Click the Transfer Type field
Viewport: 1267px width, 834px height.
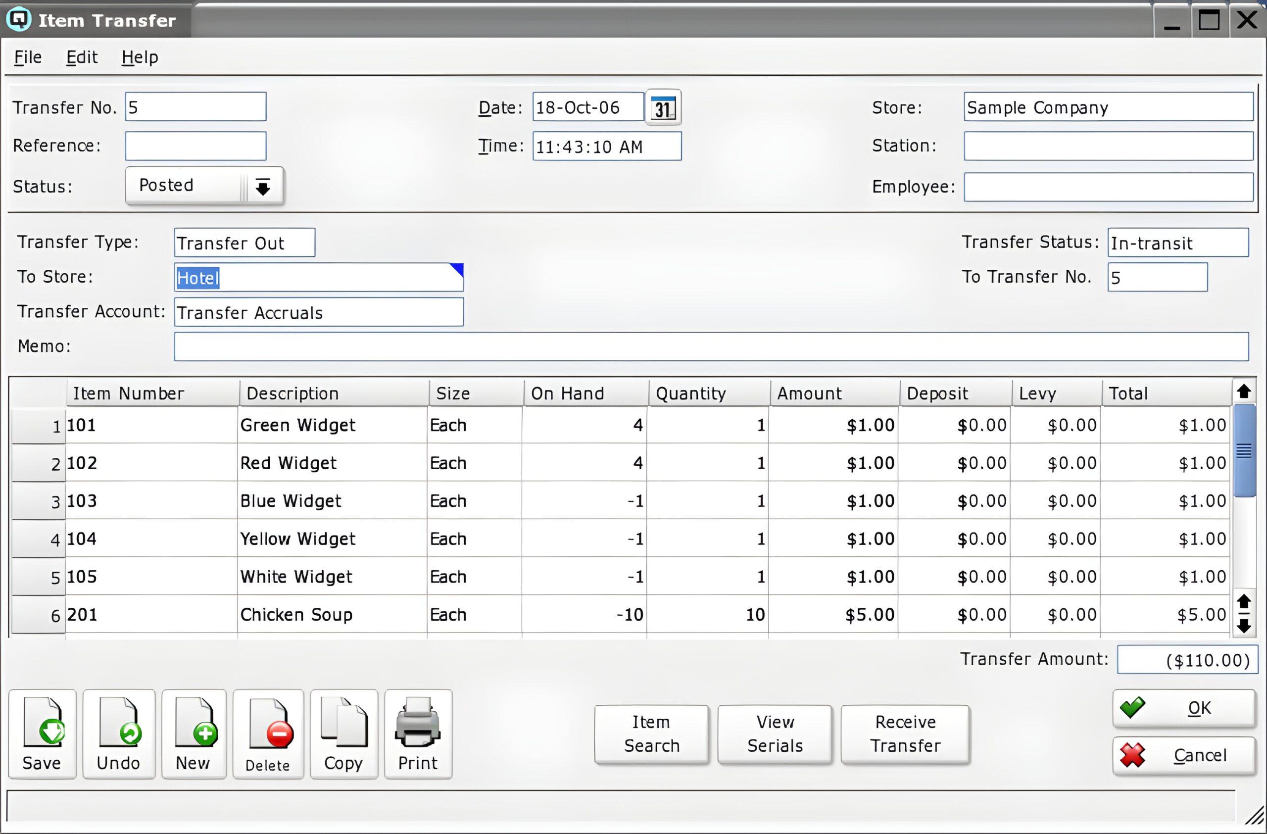pyautogui.click(x=245, y=243)
